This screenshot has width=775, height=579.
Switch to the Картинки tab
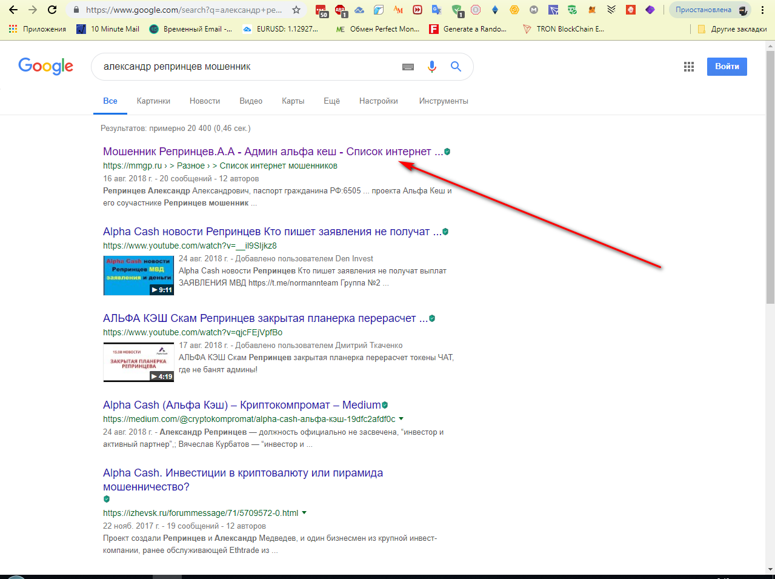[153, 101]
